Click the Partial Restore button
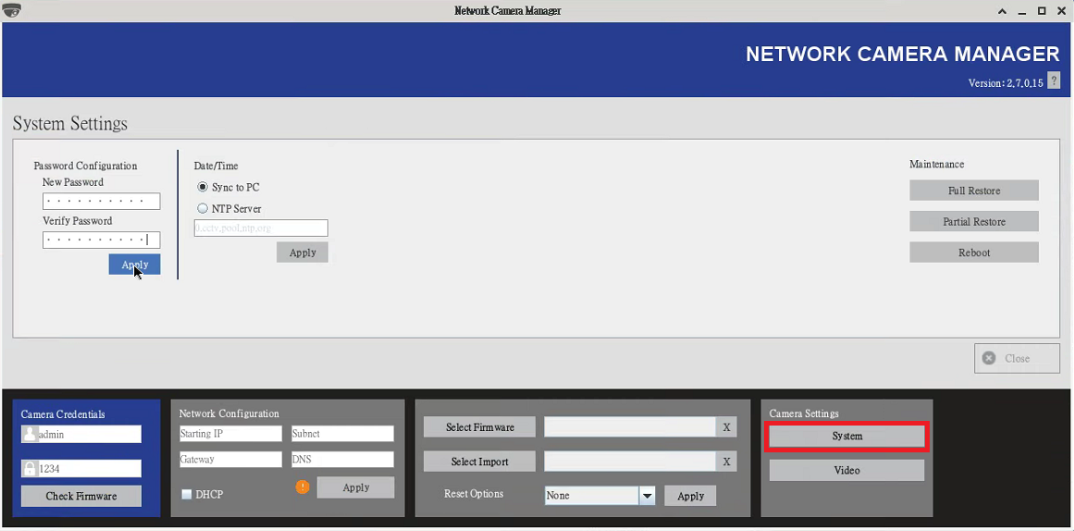This screenshot has height=531, width=1074. coord(973,222)
